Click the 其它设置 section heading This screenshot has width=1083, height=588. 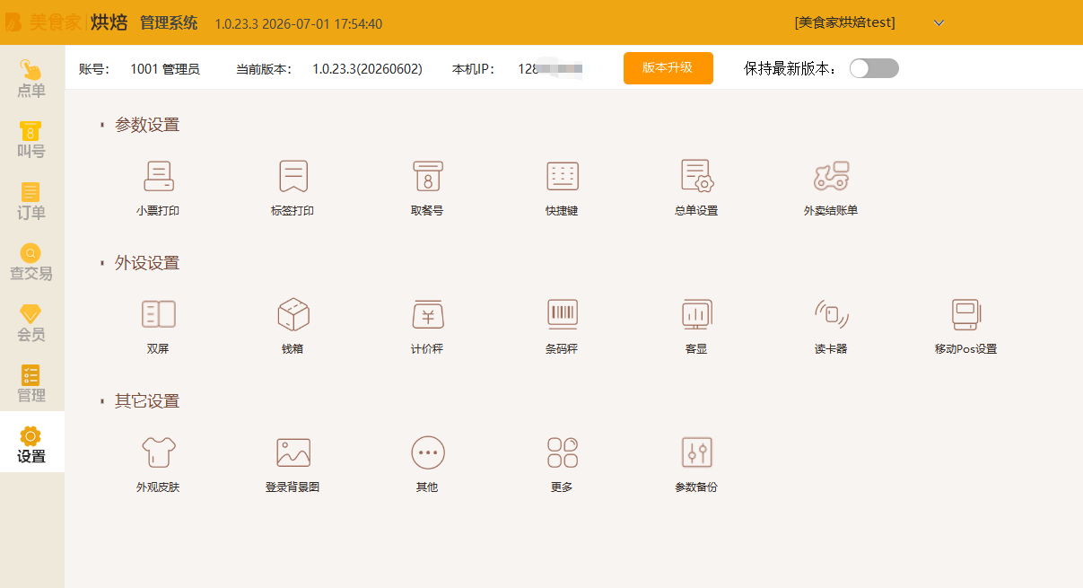pos(147,401)
